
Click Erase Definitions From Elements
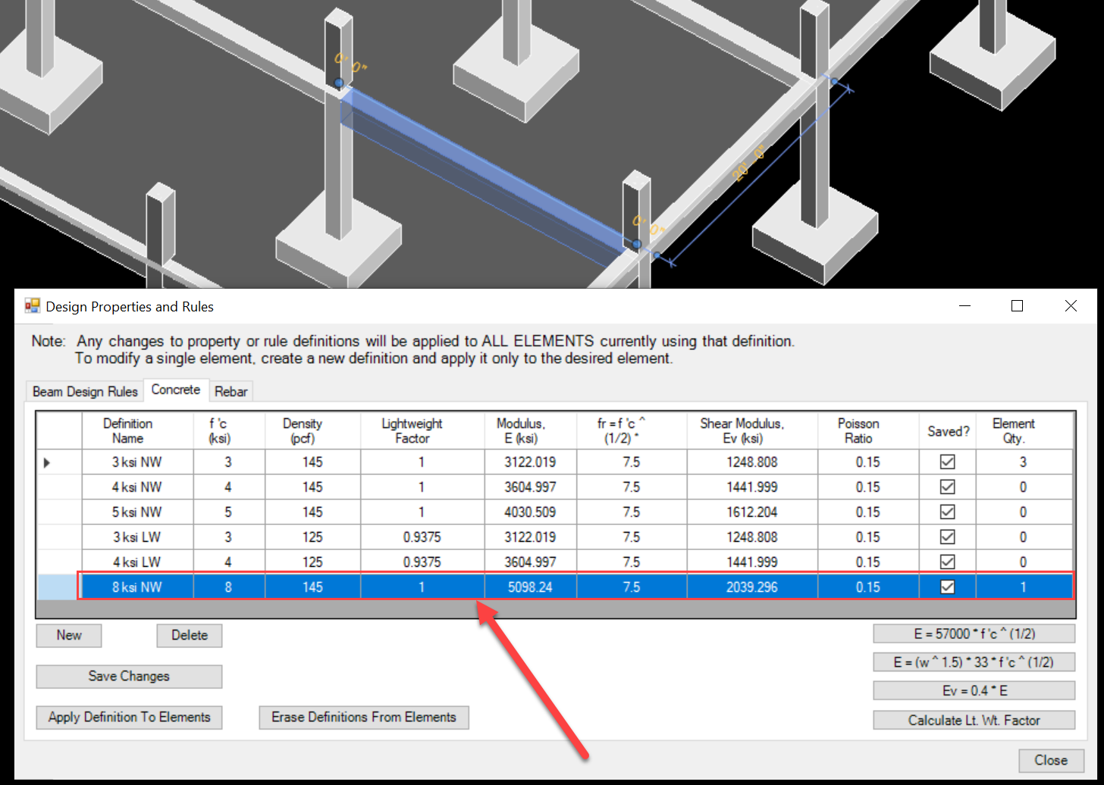click(x=364, y=717)
